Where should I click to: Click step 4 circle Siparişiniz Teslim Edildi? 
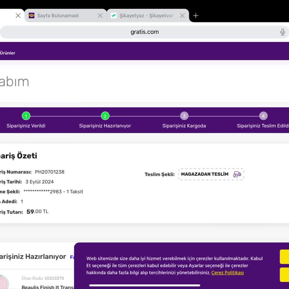point(263,116)
